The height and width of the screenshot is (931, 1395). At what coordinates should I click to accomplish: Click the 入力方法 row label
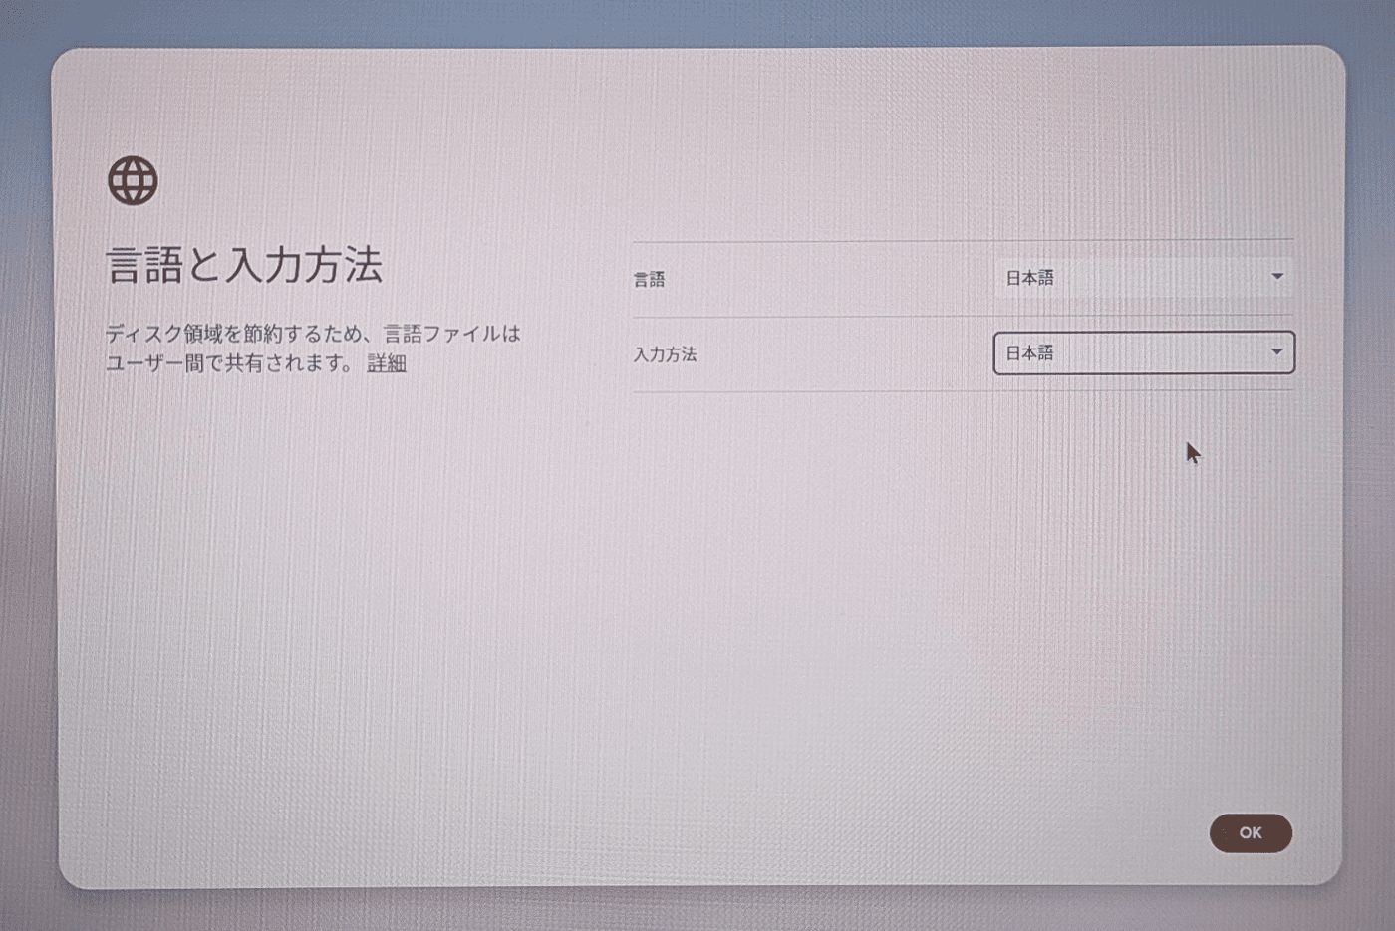665,354
